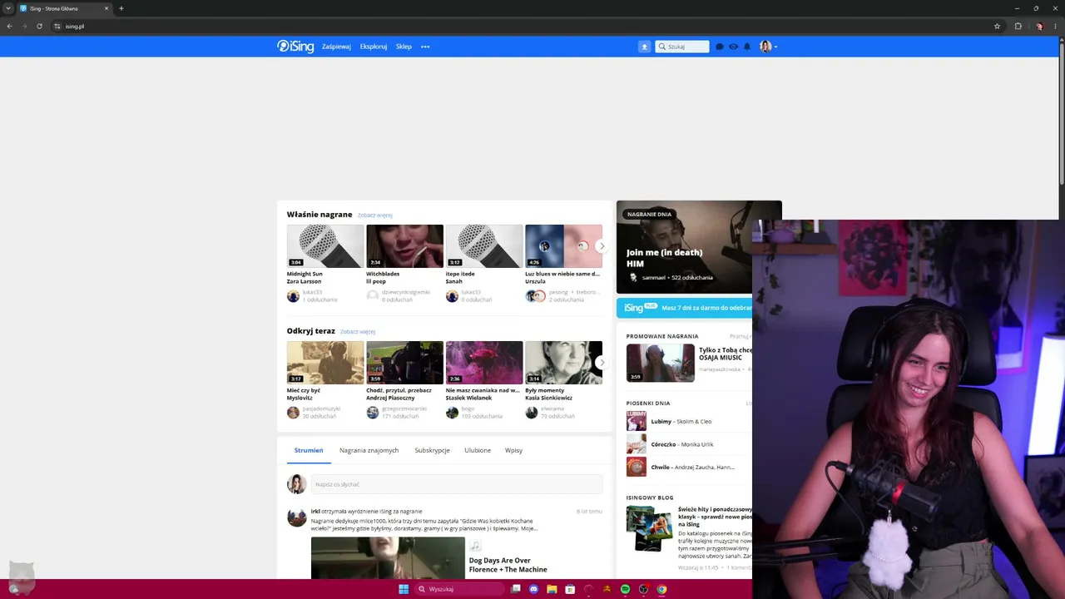Viewport: 1065px width, 599px height.
Task: Open Discord from the taskbar
Action: pos(533,589)
